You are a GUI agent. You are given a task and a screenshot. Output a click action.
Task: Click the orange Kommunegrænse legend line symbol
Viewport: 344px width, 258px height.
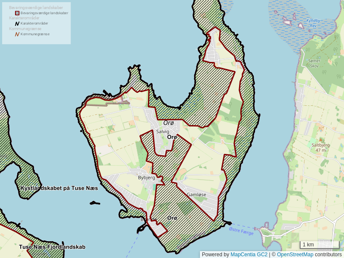pos(17,34)
